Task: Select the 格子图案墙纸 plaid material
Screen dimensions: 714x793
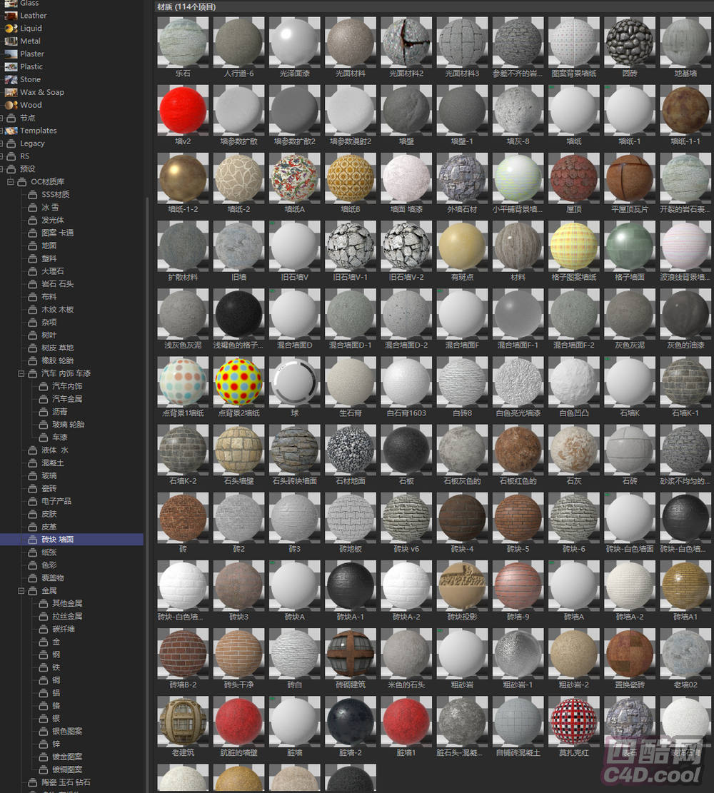Action: coord(573,246)
